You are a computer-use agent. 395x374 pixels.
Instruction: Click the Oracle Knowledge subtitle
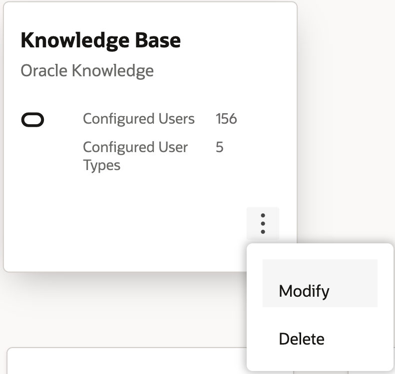pos(87,71)
